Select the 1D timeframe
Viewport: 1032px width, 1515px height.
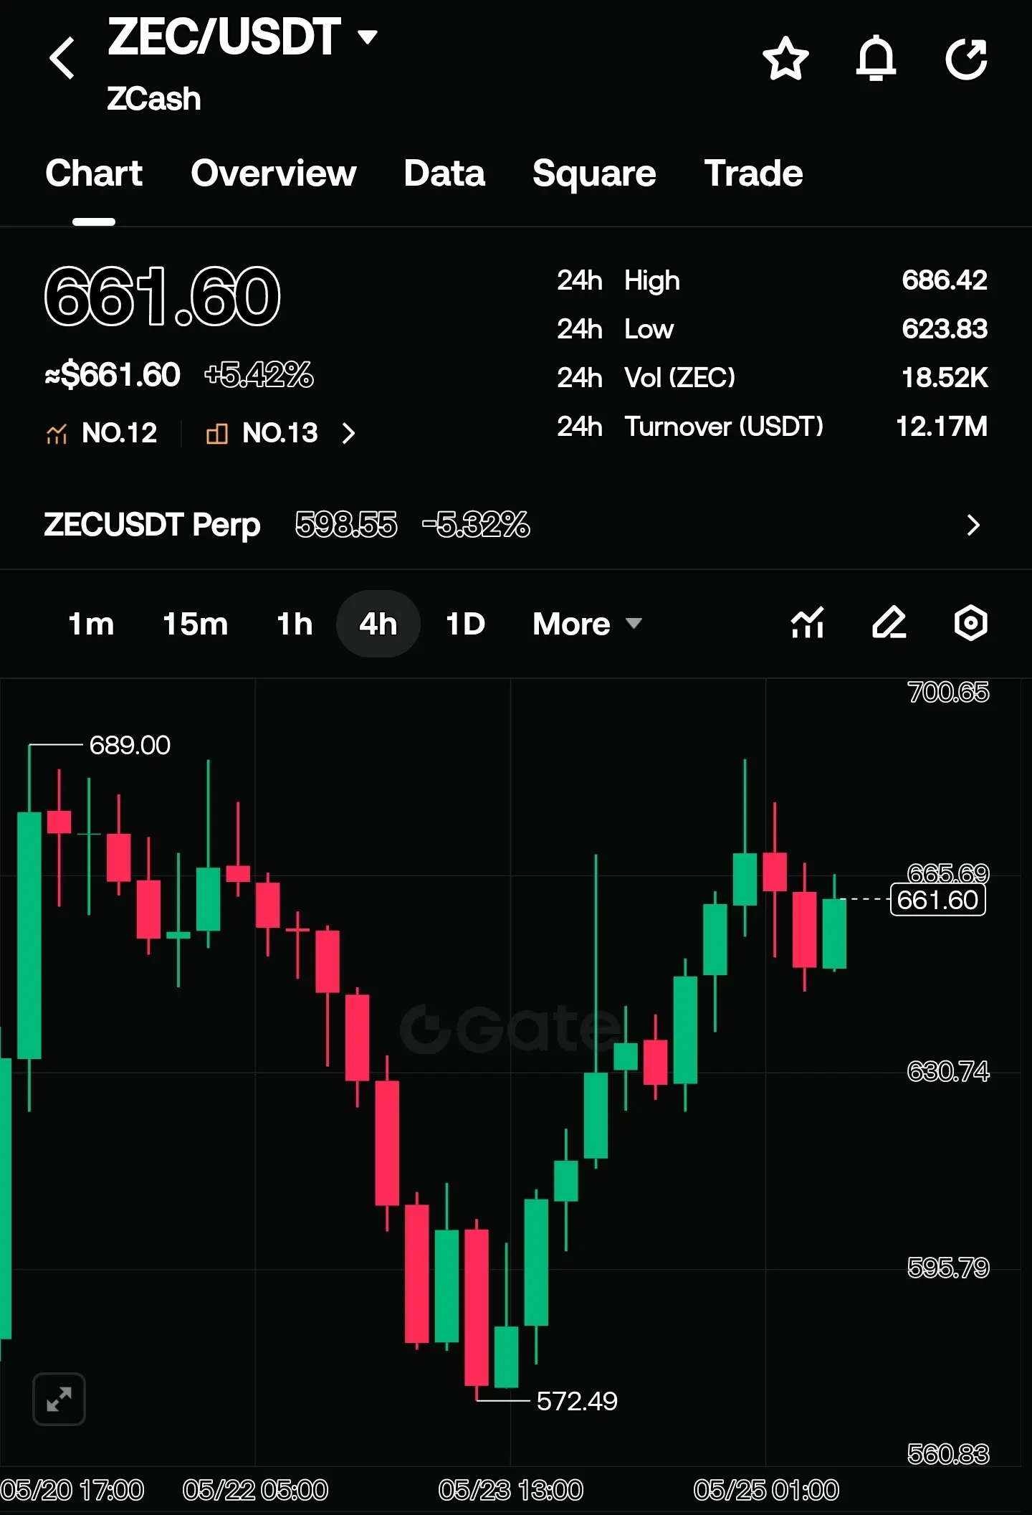(466, 624)
